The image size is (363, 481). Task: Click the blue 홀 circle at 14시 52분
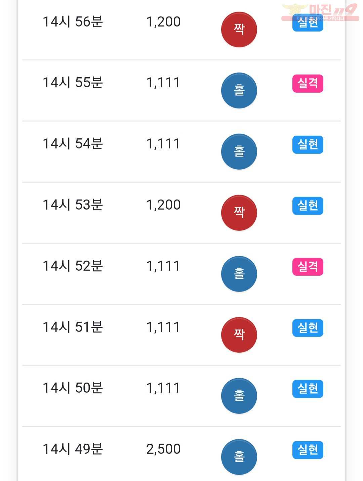click(239, 274)
